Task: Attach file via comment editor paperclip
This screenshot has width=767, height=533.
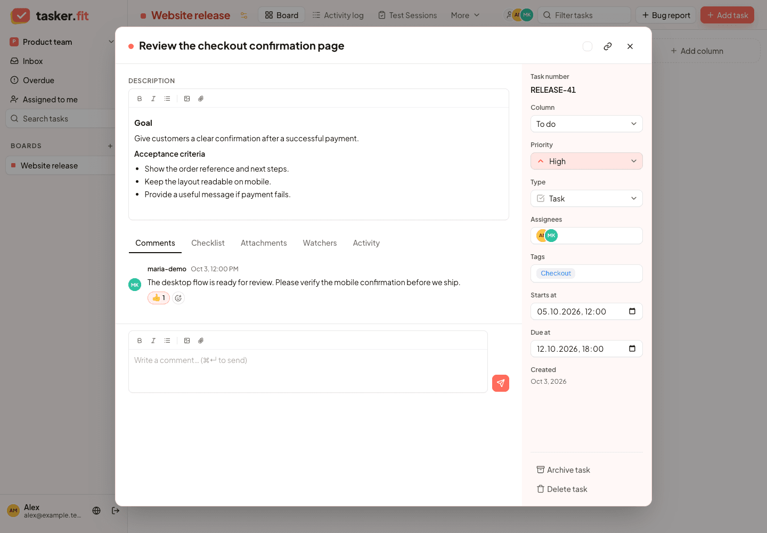Action: point(201,341)
